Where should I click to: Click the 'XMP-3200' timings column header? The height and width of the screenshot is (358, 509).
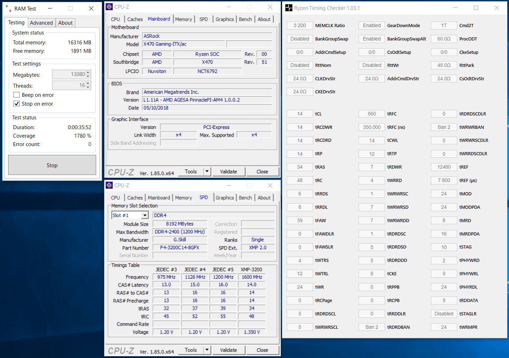pos(251,269)
